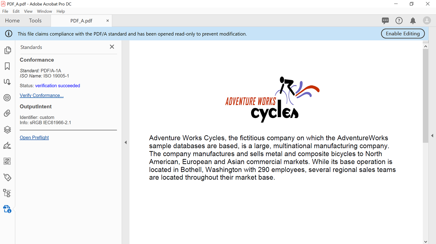Close the Standards panel
The width and height of the screenshot is (436, 244).
[112, 47]
